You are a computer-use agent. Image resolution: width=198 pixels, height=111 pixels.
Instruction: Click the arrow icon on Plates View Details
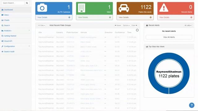coord(151,17)
